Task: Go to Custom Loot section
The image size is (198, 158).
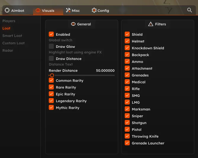Action: pos(14,43)
